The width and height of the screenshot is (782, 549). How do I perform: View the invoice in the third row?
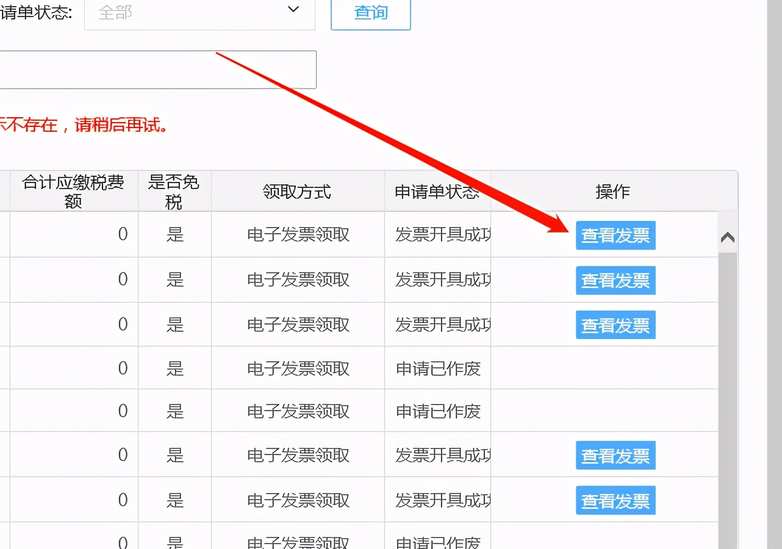click(615, 325)
